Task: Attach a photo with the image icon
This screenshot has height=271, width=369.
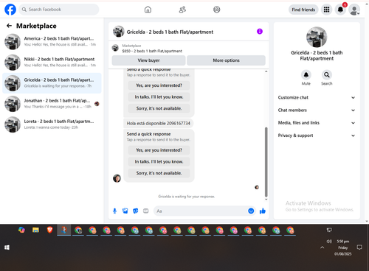Action: pos(125,211)
